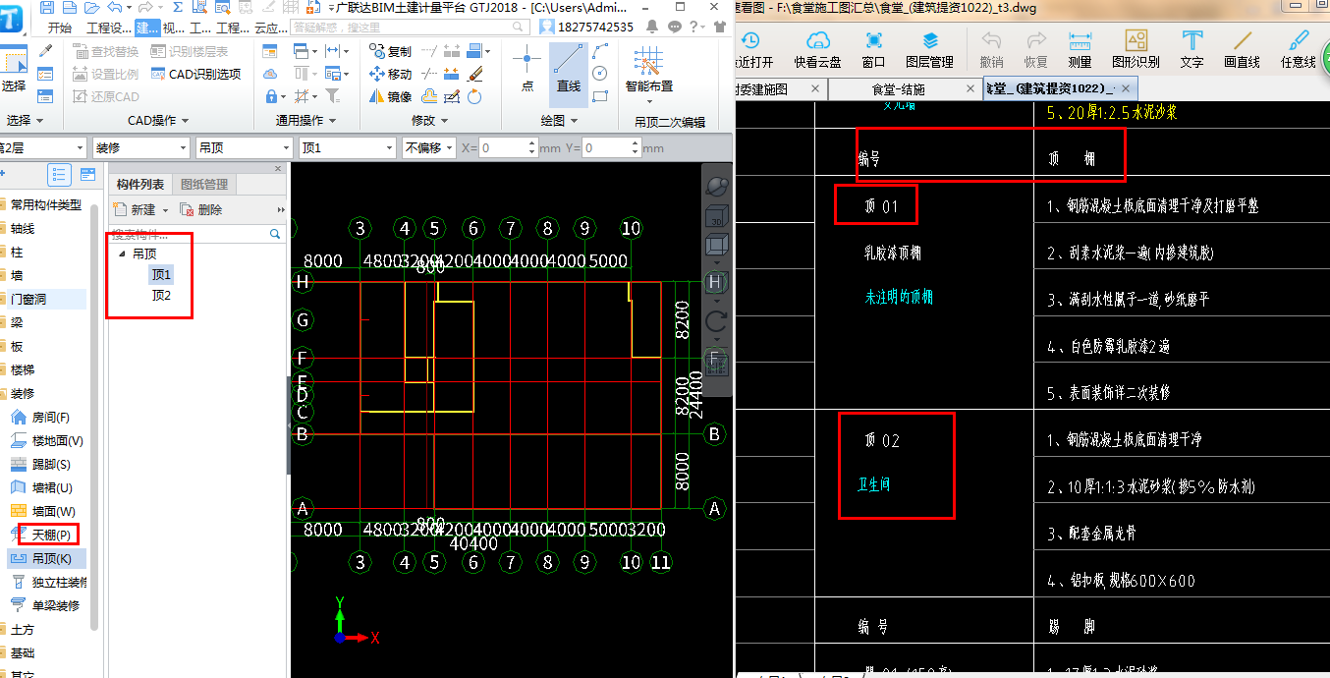Open the 开始 ribbon tab
The image size is (1330, 678).
click(x=59, y=28)
